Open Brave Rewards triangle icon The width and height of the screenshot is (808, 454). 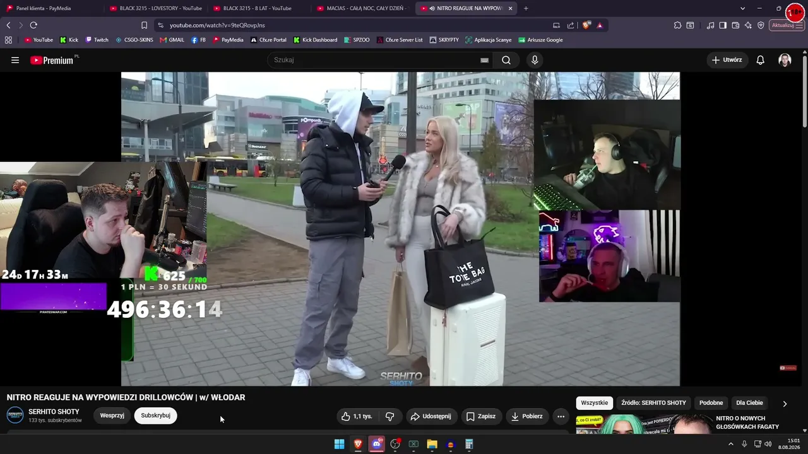click(600, 25)
